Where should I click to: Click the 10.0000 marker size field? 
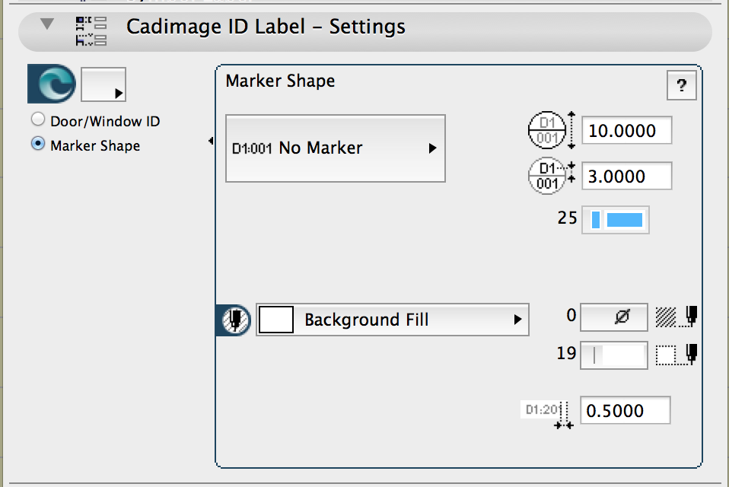(626, 130)
